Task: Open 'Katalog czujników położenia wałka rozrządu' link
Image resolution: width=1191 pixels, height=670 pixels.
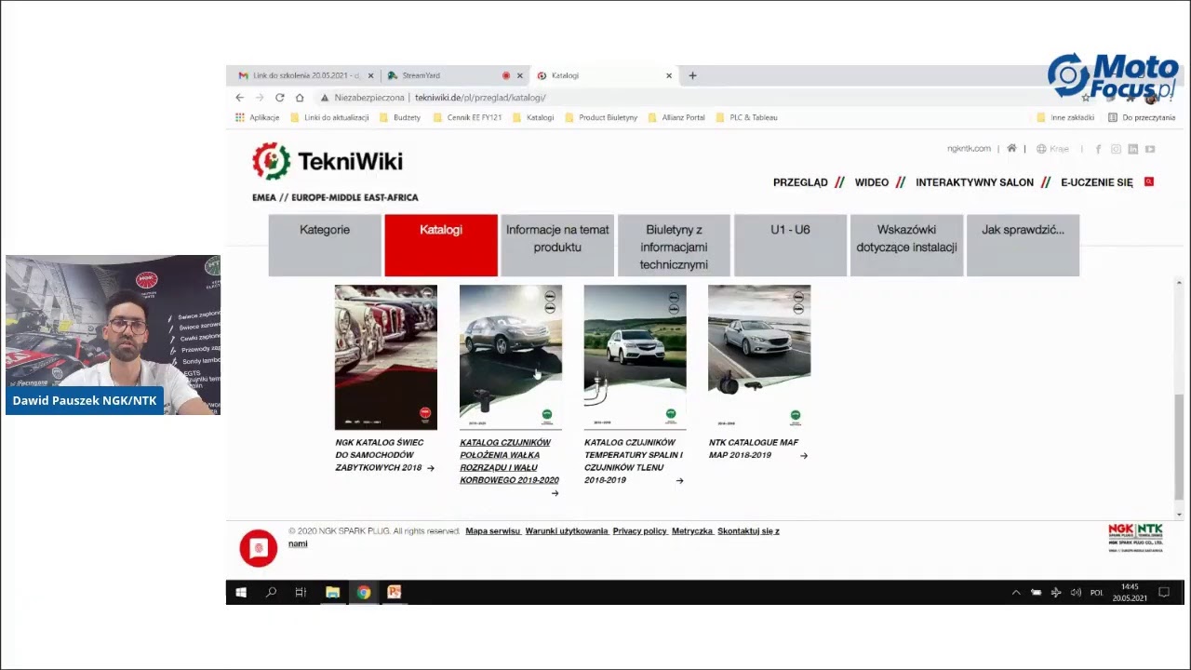Action: [x=509, y=462]
